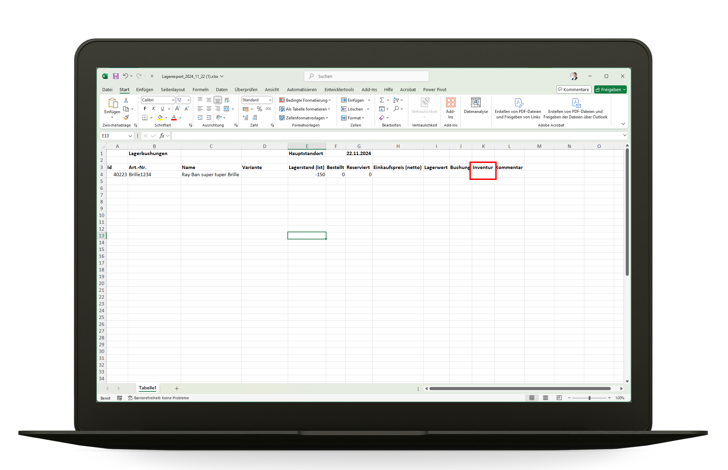Click the cell E13 input field
728x470 pixels.
click(307, 235)
